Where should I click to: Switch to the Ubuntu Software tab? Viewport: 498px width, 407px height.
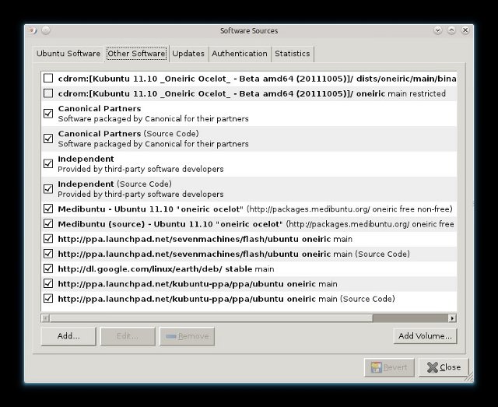68,54
